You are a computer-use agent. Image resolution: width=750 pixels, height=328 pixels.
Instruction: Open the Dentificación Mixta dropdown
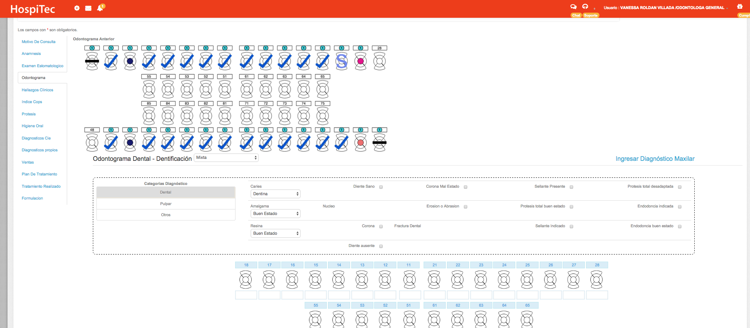coord(226,158)
